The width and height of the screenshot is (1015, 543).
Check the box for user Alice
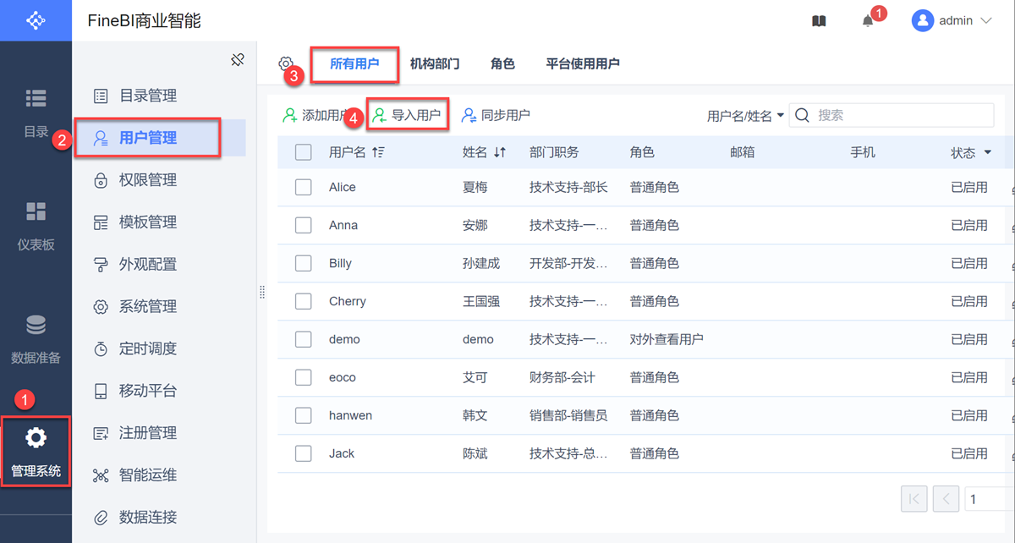(x=304, y=187)
